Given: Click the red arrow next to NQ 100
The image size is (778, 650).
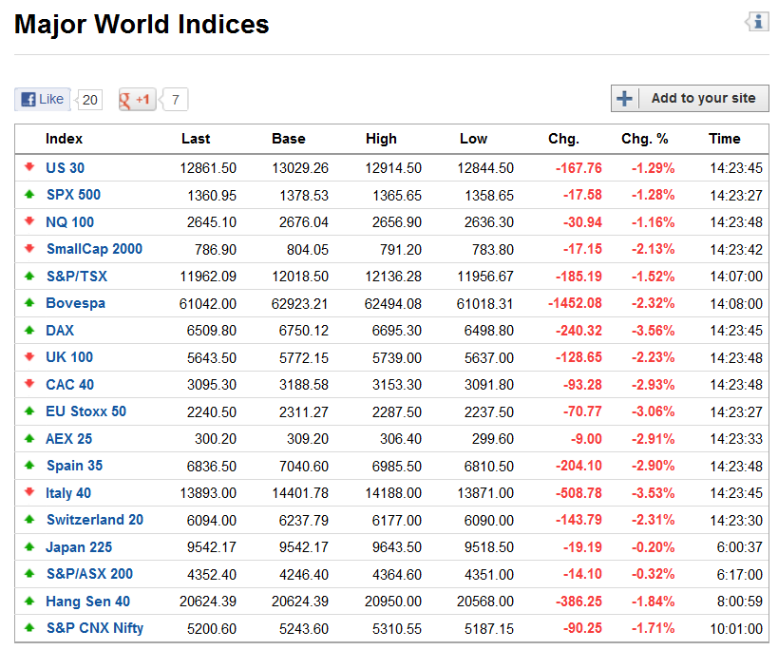Looking at the screenshot, I should pyautogui.click(x=29, y=222).
